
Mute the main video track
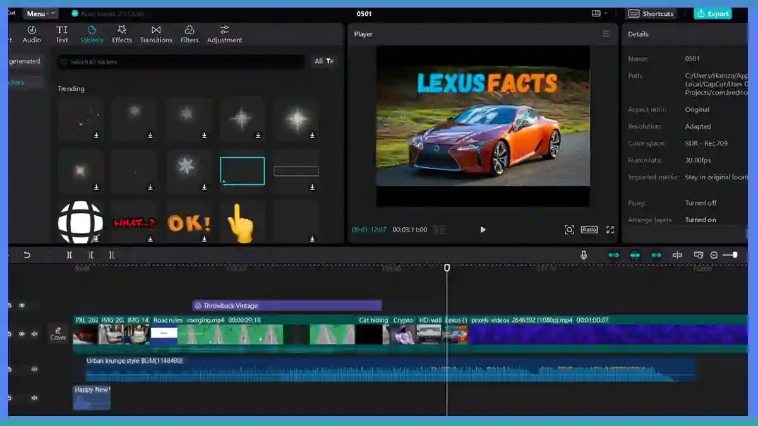(34, 334)
